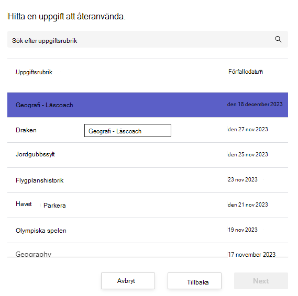Image resolution: width=298 pixels, height=296 pixels.
Task: Select the Havet assignment
Action: pos(148,205)
